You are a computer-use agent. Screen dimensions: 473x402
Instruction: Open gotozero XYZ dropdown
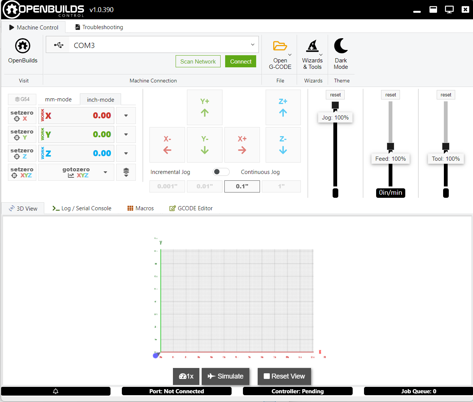[x=76, y=172]
